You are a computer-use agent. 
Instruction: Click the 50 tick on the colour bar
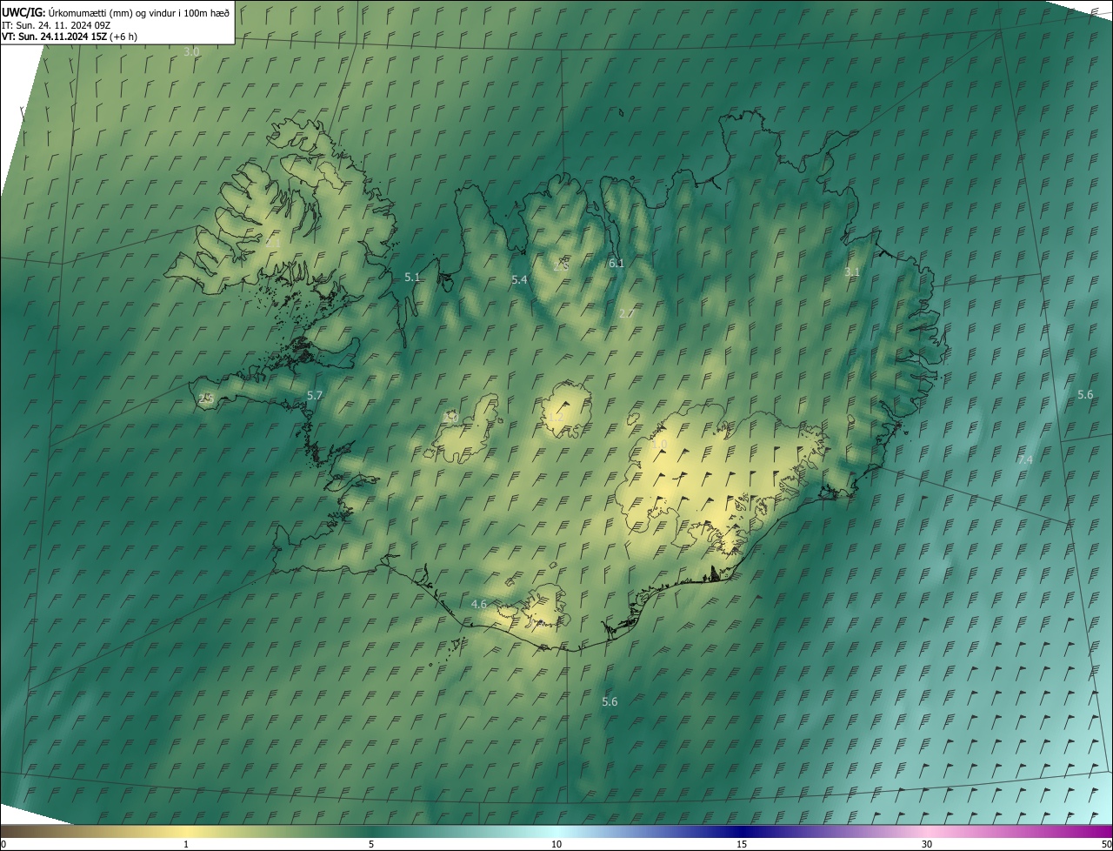click(x=1106, y=844)
